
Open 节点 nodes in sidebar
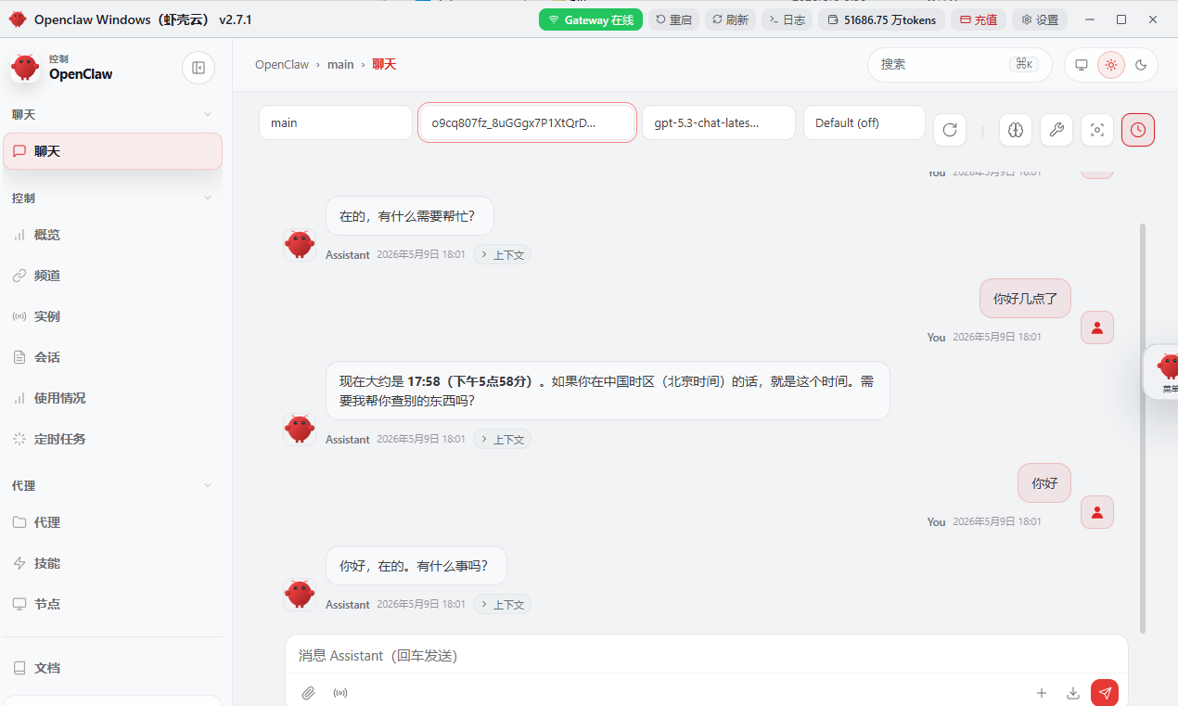(x=113, y=604)
